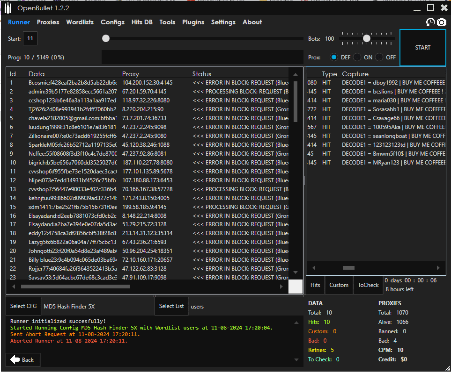
Task: Click the camera screenshot icon
Action: click(x=441, y=22)
